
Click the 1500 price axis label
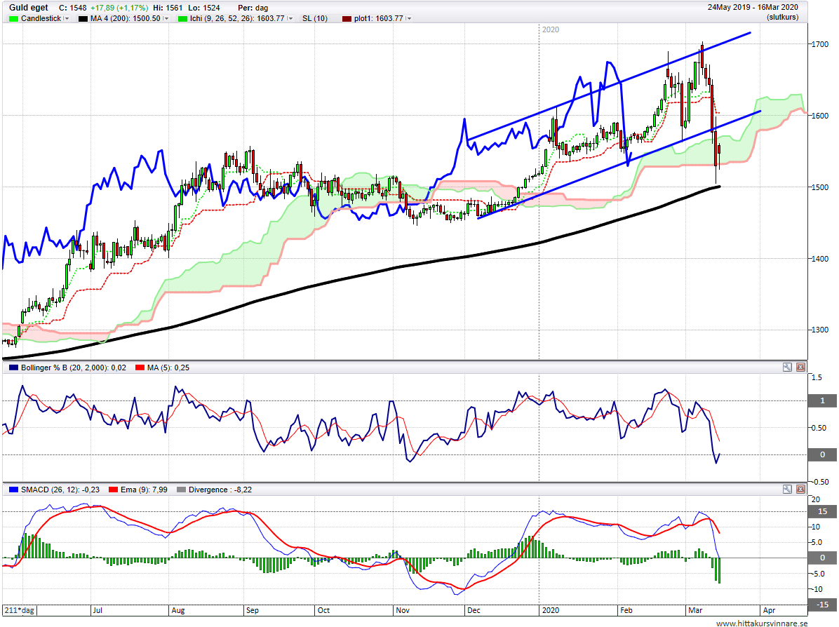click(x=820, y=187)
